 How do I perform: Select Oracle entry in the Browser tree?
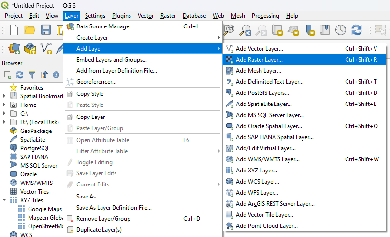coord(23,174)
